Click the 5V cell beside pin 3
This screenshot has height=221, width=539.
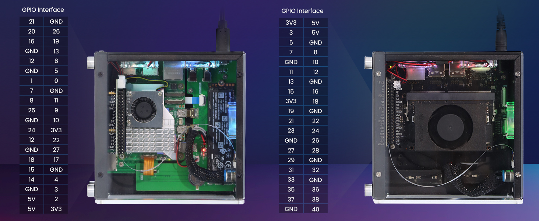tap(316, 32)
